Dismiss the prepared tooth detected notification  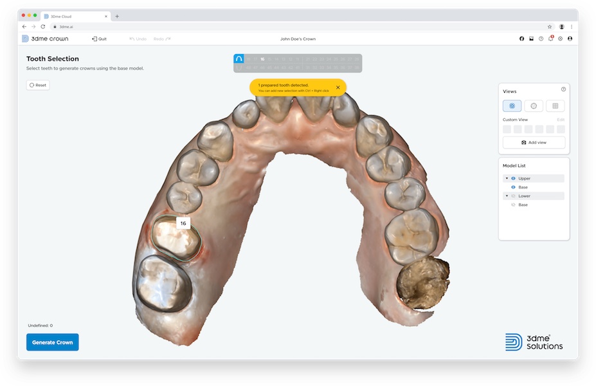(x=338, y=87)
